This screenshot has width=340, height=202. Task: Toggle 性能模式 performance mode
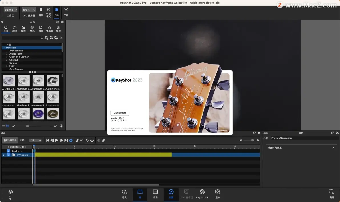pos(48,13)
